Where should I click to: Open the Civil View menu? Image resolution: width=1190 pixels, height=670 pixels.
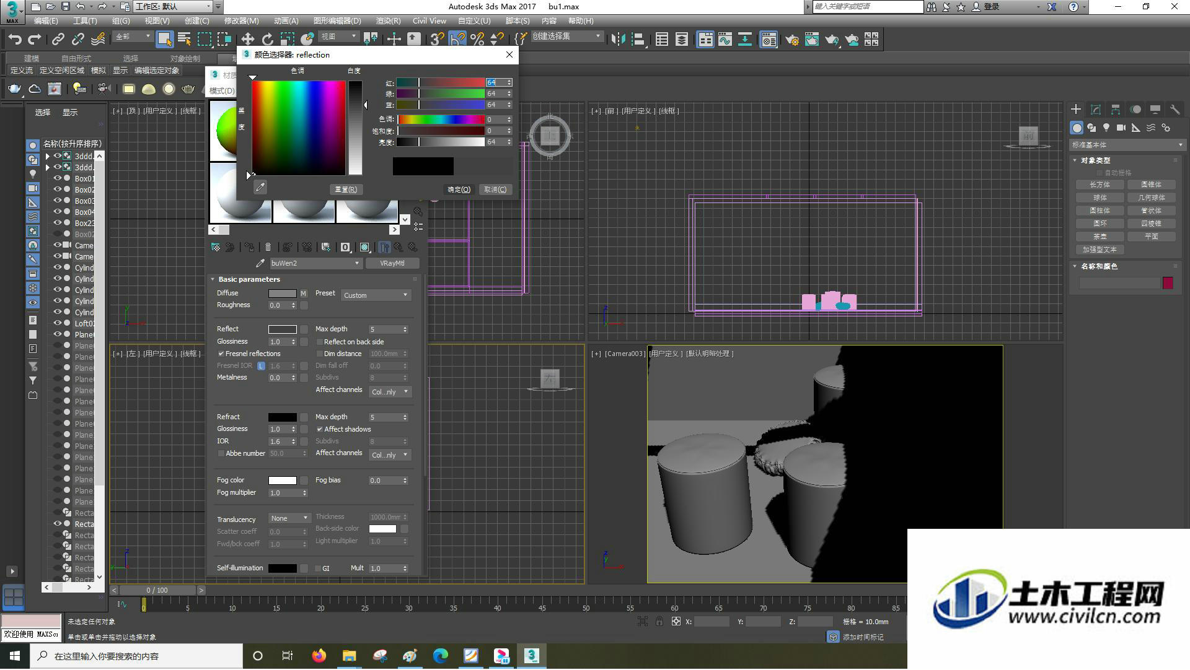[x=430, y=21]
